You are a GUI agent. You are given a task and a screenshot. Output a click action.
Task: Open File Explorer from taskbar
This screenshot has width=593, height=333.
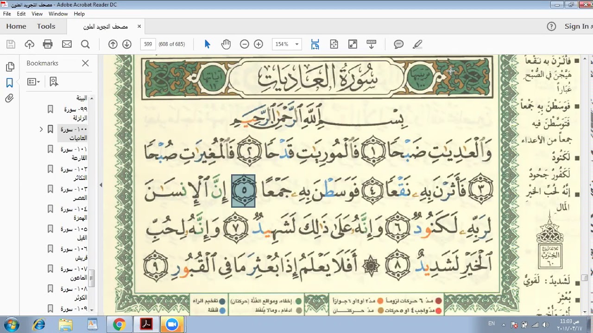click(x=66, y=325)
